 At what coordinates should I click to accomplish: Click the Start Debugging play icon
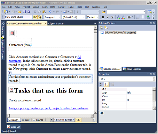(78, 12)
